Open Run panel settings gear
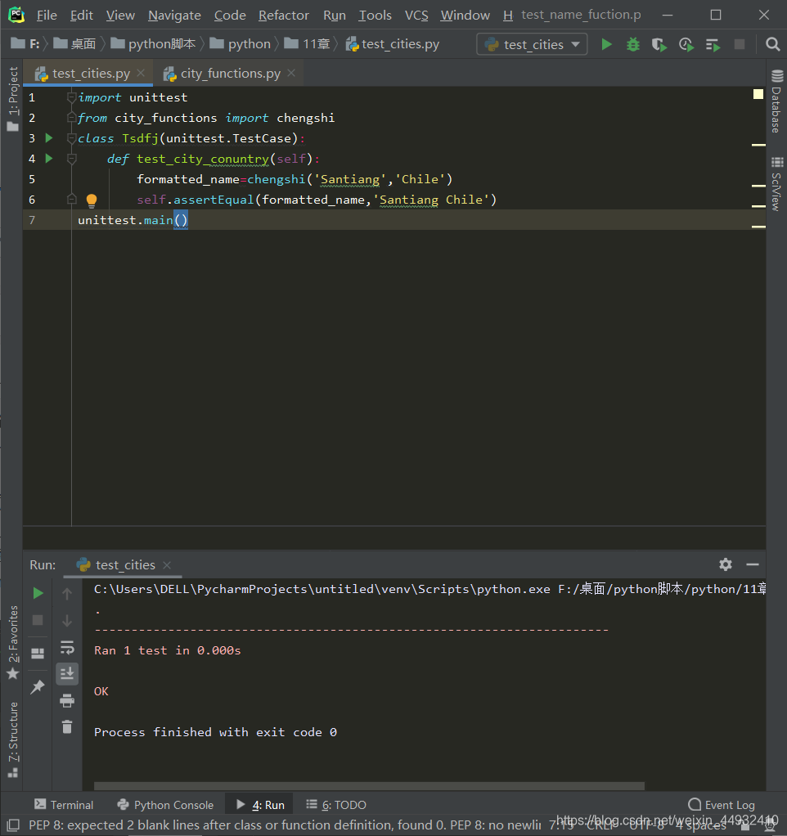The image size is (787, 836). 725,564
